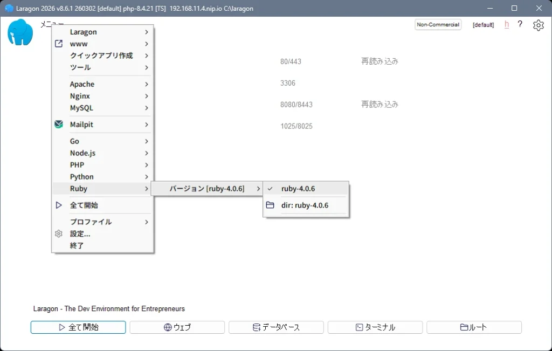
Task: Click 再読み込み next to 8080/8443
Action: (379, 104)
